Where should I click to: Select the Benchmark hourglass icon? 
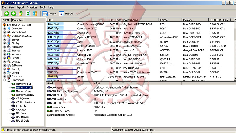pyautogui.click(x=9, y=80)
